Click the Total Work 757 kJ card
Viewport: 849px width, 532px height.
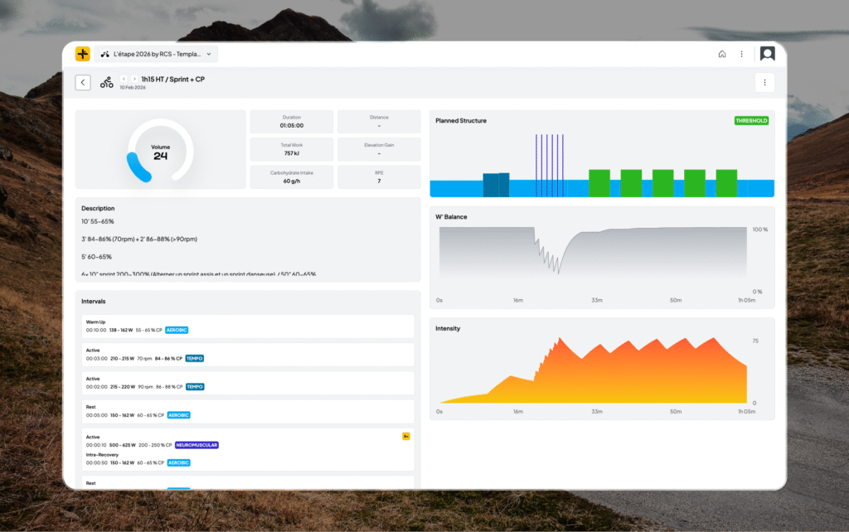[x=292, y=149]
